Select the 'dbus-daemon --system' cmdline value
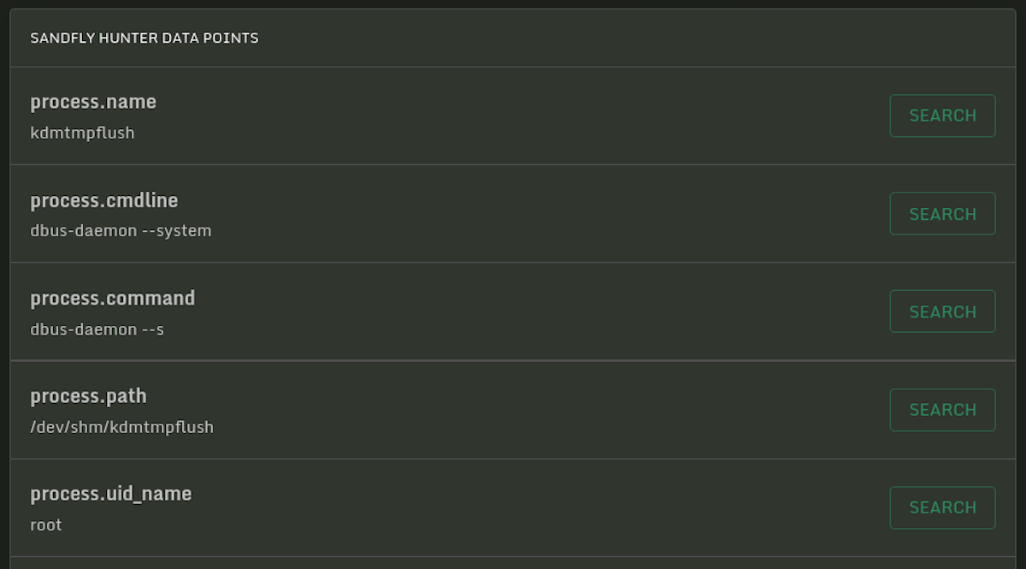The width and height of the screenshot is (1026, 569). tap(121, 231)
